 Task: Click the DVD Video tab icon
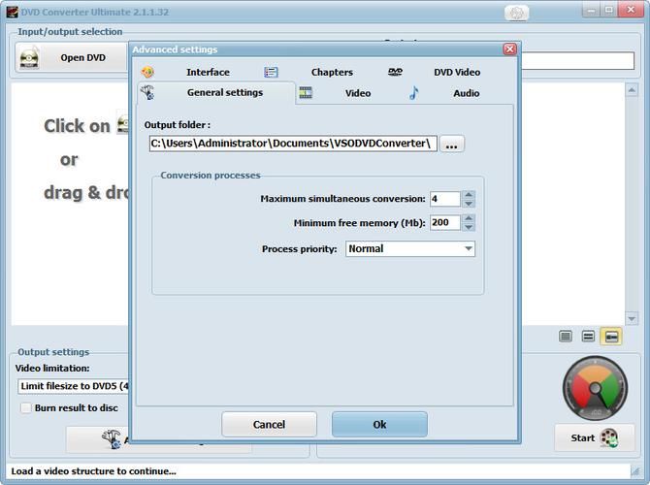pyautogui.click(x=396, y=72)
